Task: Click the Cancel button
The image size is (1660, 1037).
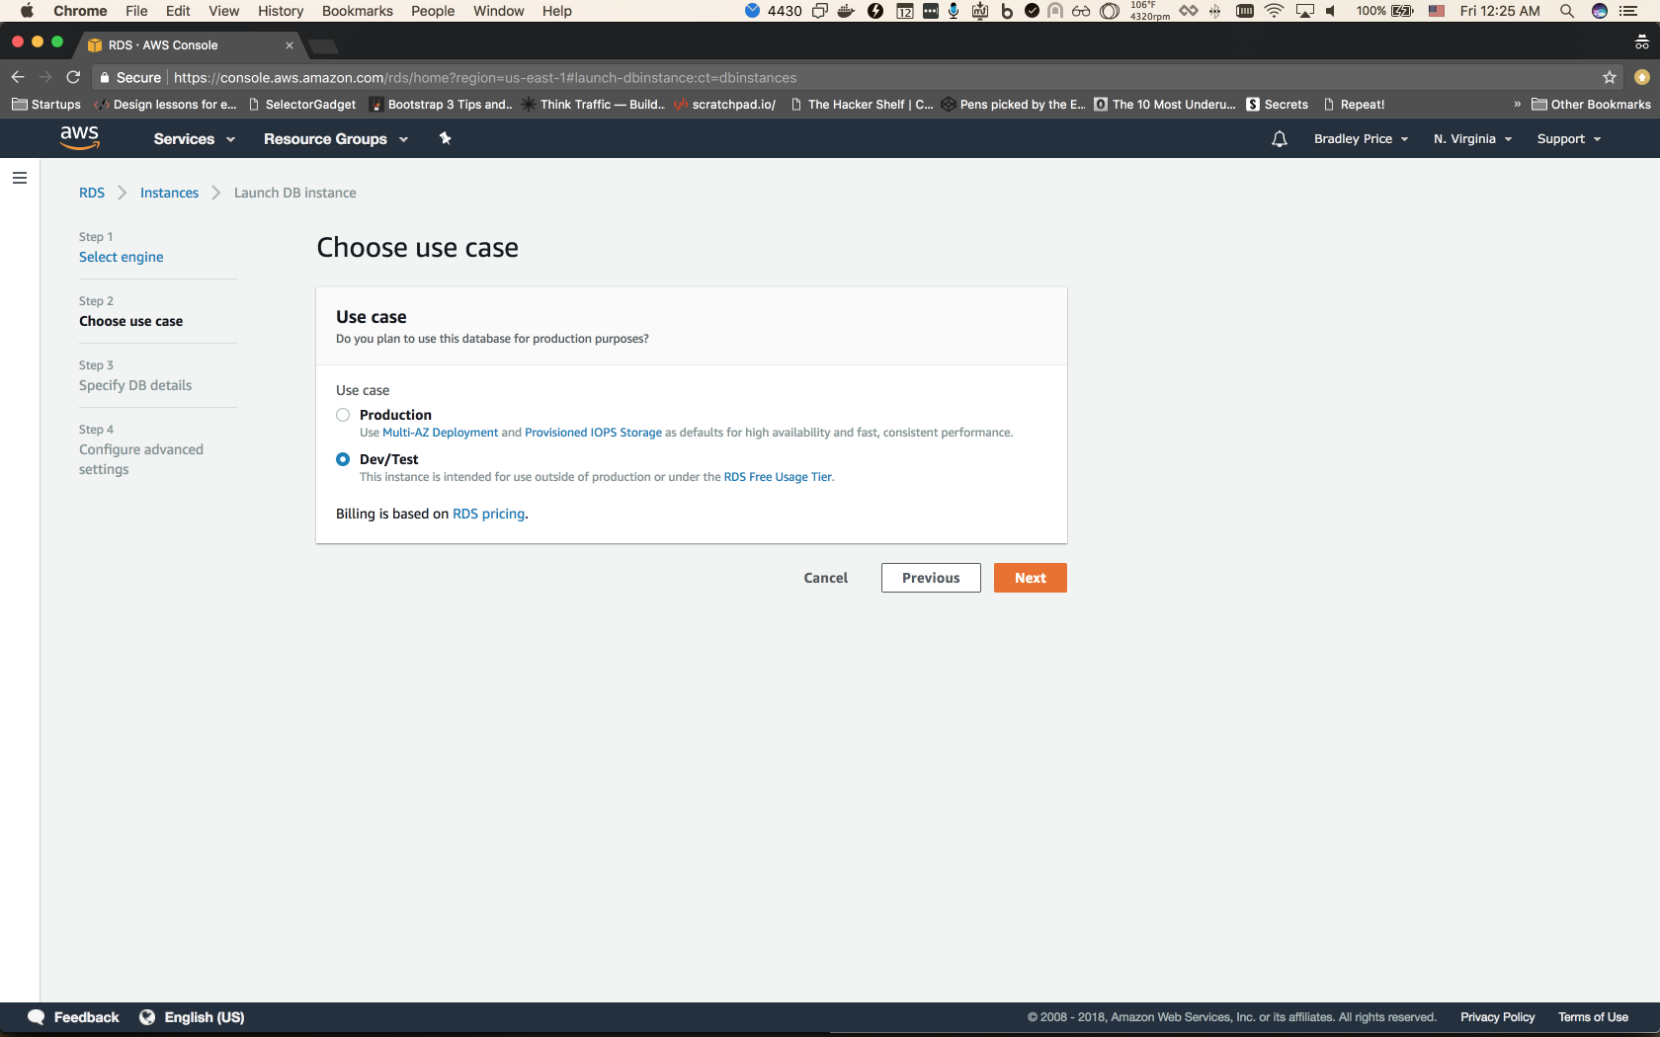Action: click(x=826, y=578)
